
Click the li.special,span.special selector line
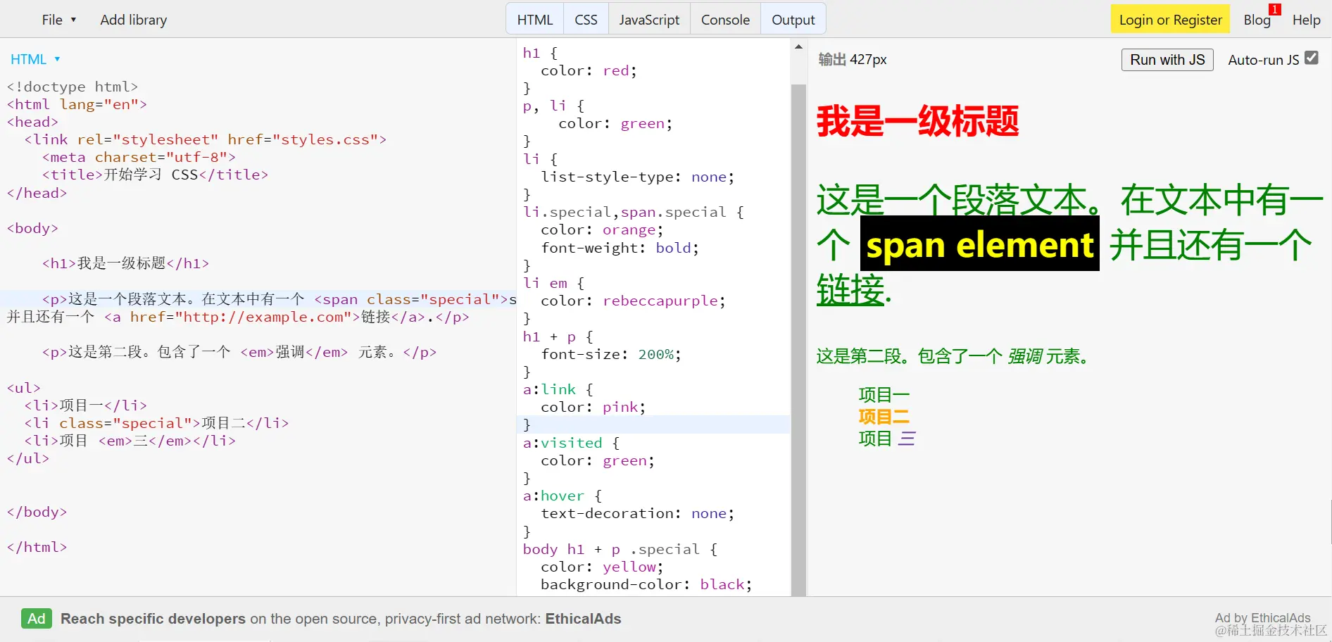coord(634,212)
